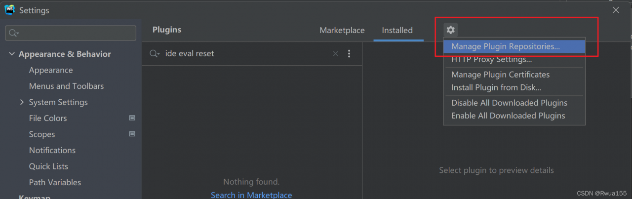Click the settings search magnifier icon
Screen dimensions: 632x199
click(x=13, y=33)
